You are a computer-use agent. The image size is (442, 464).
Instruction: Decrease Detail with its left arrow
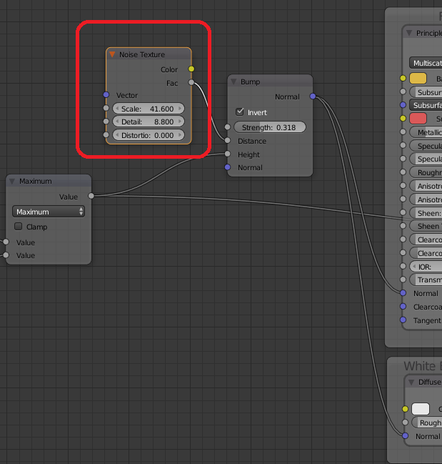(117, 122)
